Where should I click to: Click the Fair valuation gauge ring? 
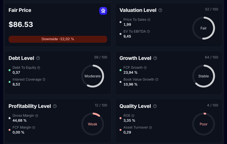point(204,28)
